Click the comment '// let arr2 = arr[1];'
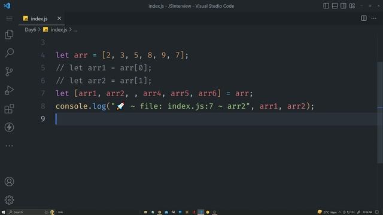 coord(104,81)
